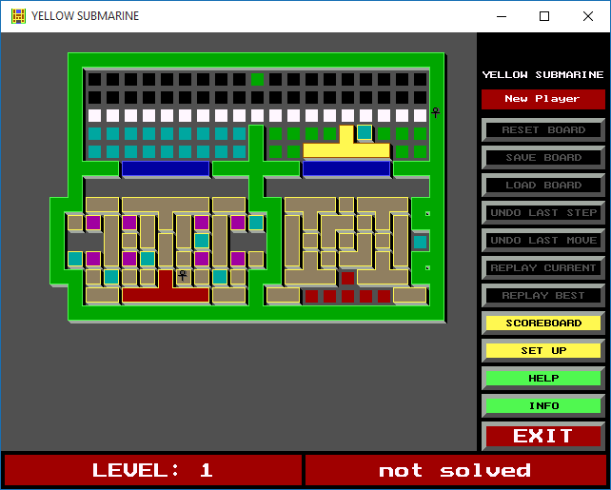Image resolution: width=611 pixels, height=490 pixels.
Task: Select the red T-shaped block
Action: click(166, 294)
